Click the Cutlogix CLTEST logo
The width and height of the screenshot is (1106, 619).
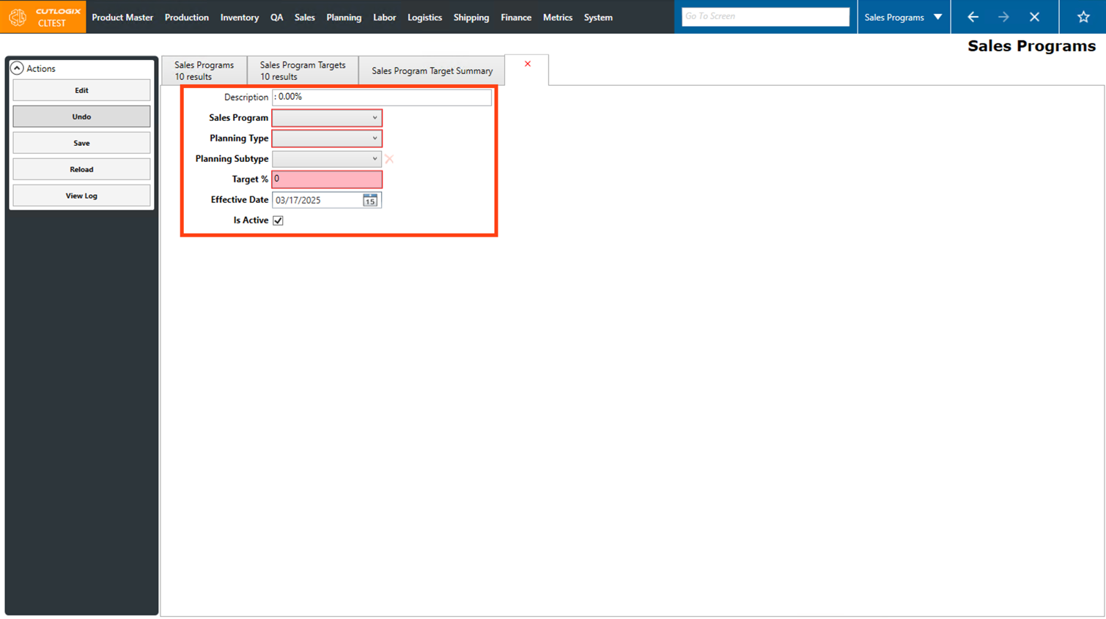[43, 17]
